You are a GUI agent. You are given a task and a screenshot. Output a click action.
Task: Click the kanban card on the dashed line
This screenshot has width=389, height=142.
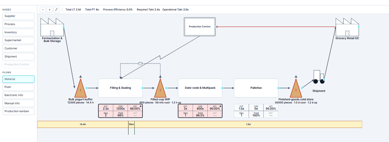(140, 63)
